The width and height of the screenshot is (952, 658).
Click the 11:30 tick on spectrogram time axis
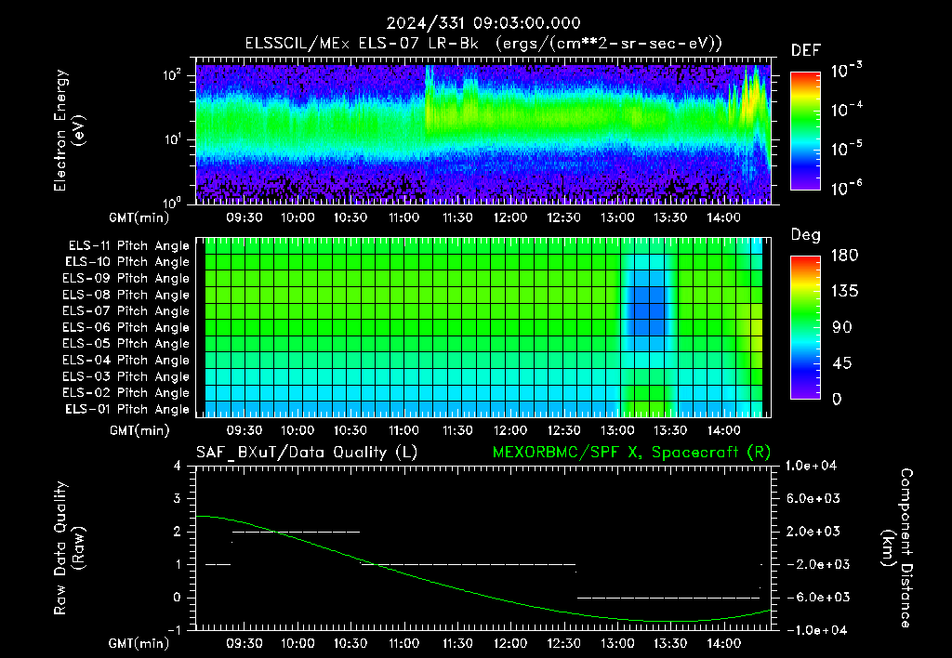tap(457, 217)
